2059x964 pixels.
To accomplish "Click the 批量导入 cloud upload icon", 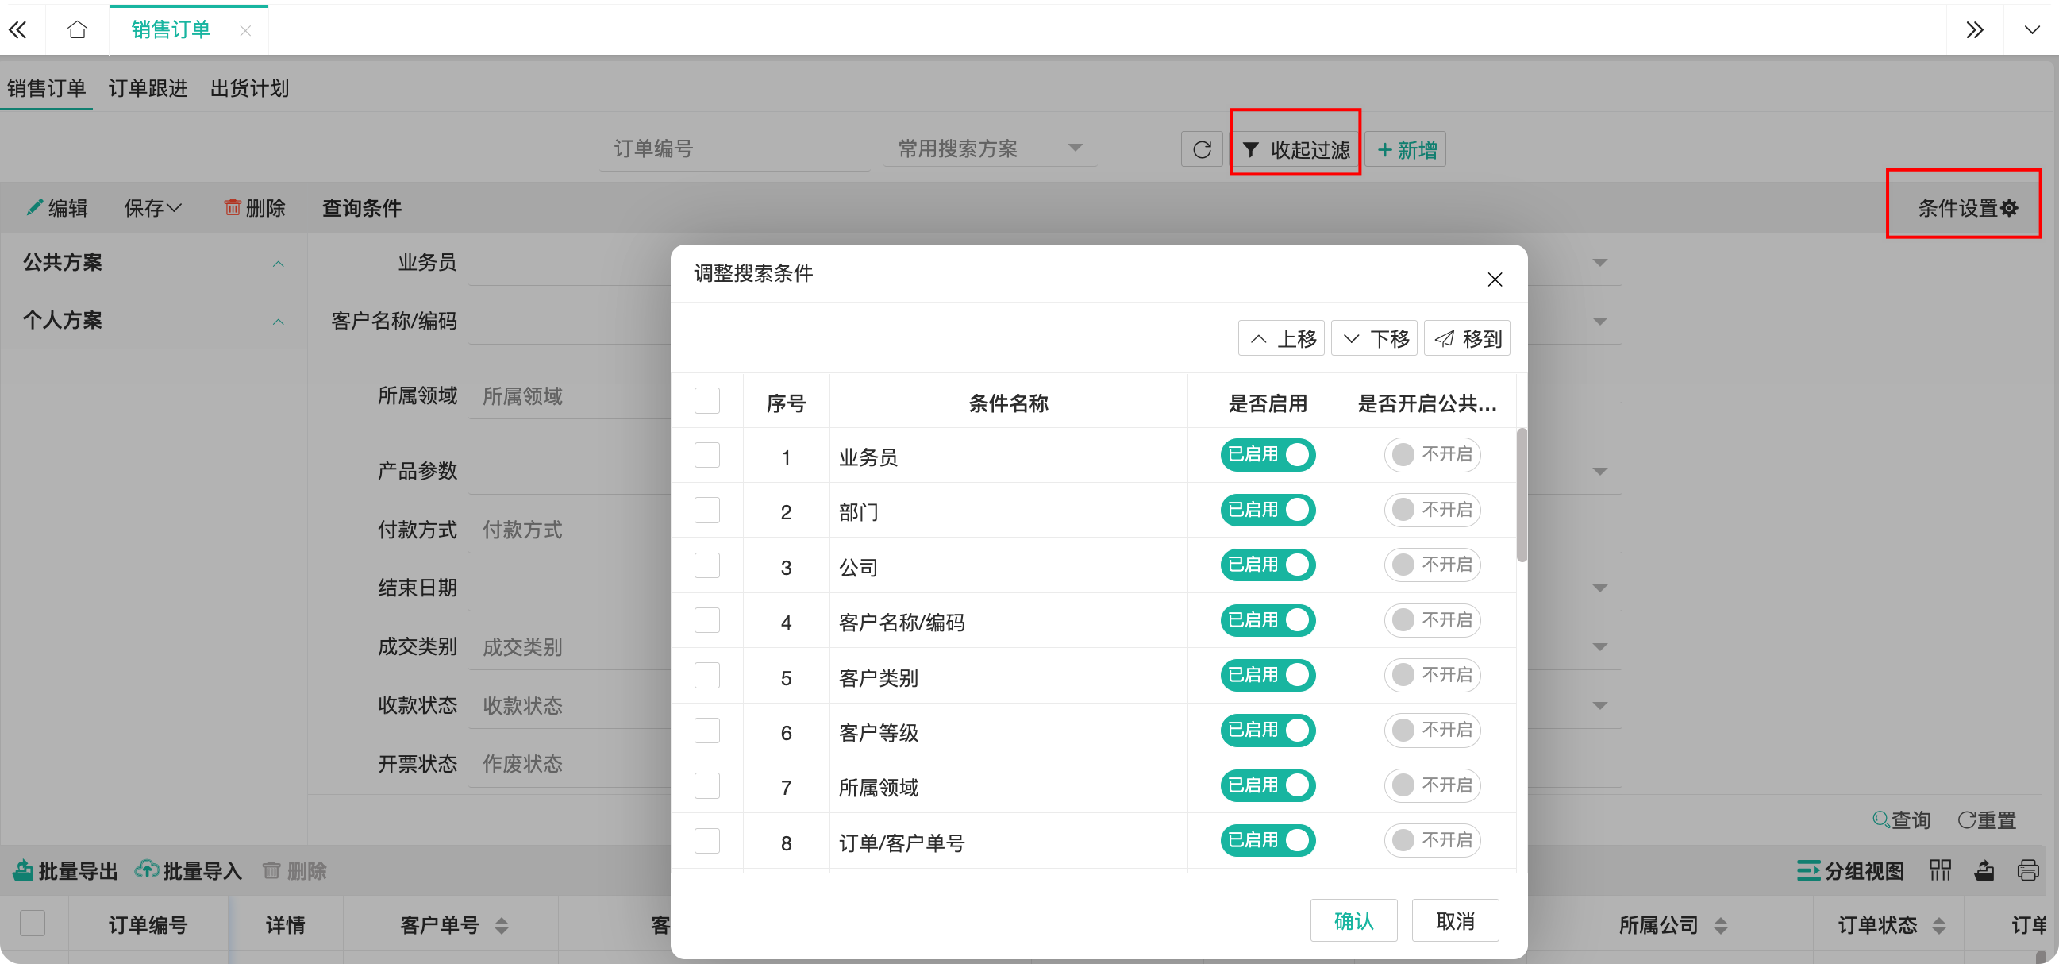I will point(146,870).
